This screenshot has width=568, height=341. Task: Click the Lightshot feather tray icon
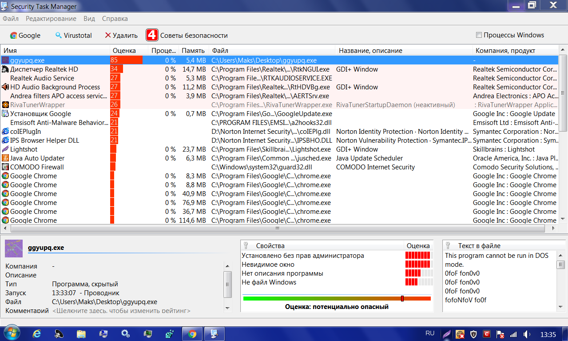447,334
